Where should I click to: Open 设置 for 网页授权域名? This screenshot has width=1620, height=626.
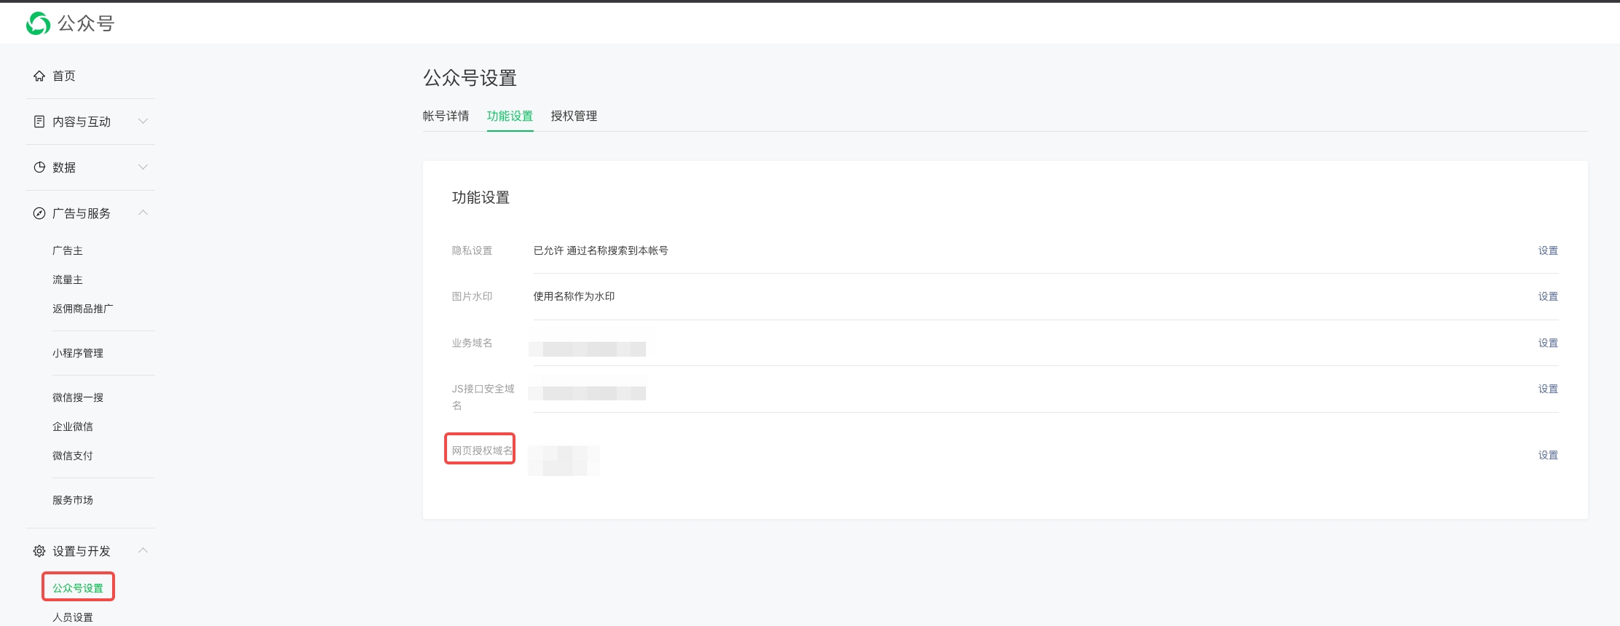(x=1548, y=455)
